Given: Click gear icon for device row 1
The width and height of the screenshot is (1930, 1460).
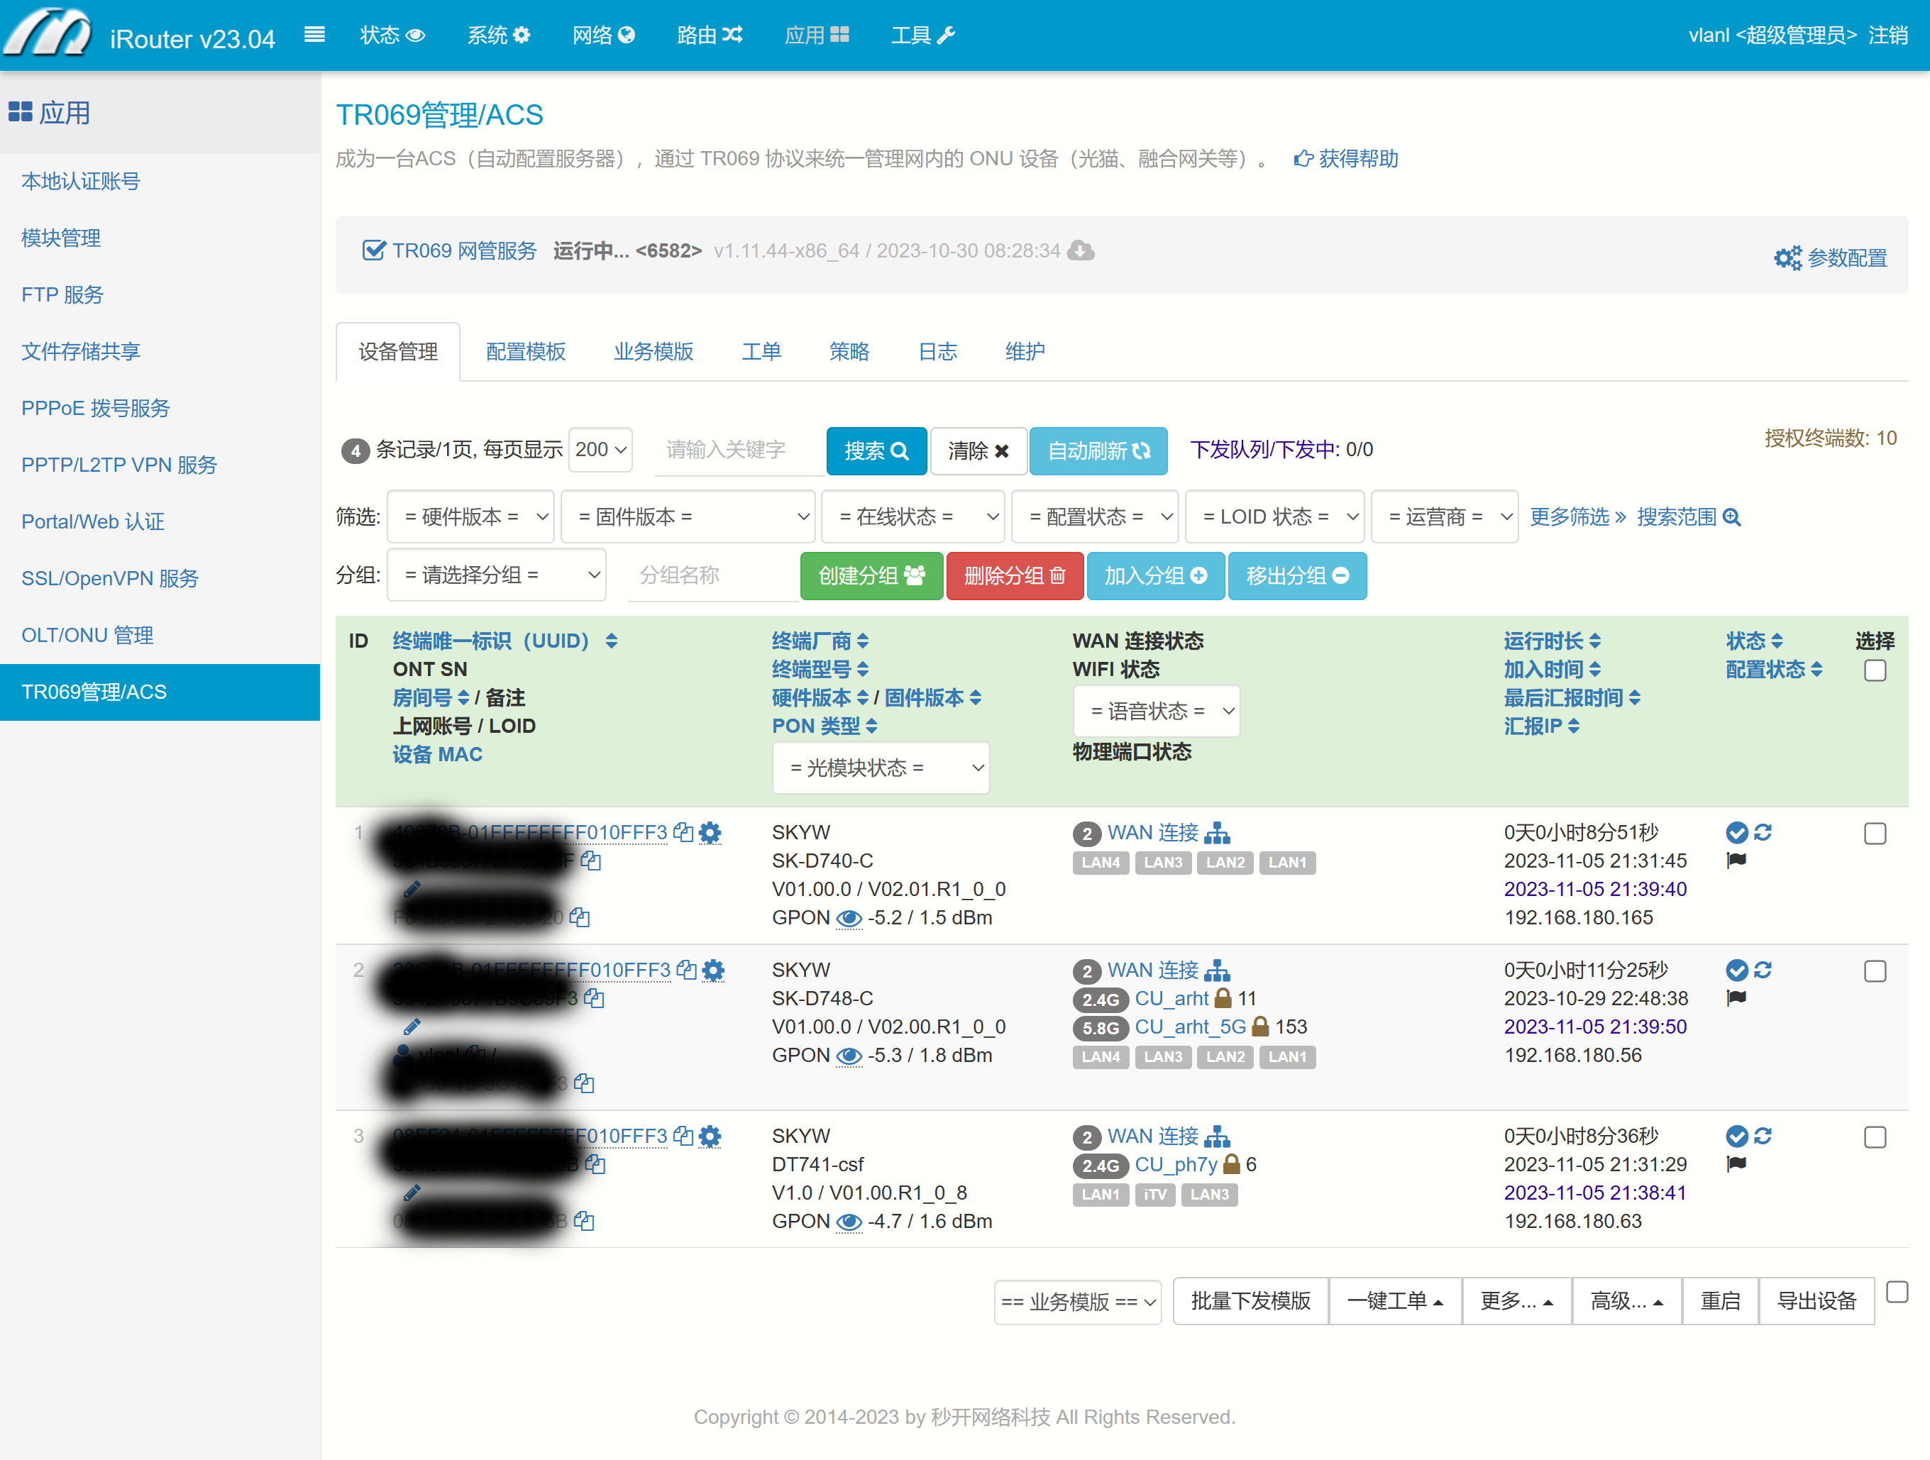Looking at the screenshot, I should click(x=710, y=833).
